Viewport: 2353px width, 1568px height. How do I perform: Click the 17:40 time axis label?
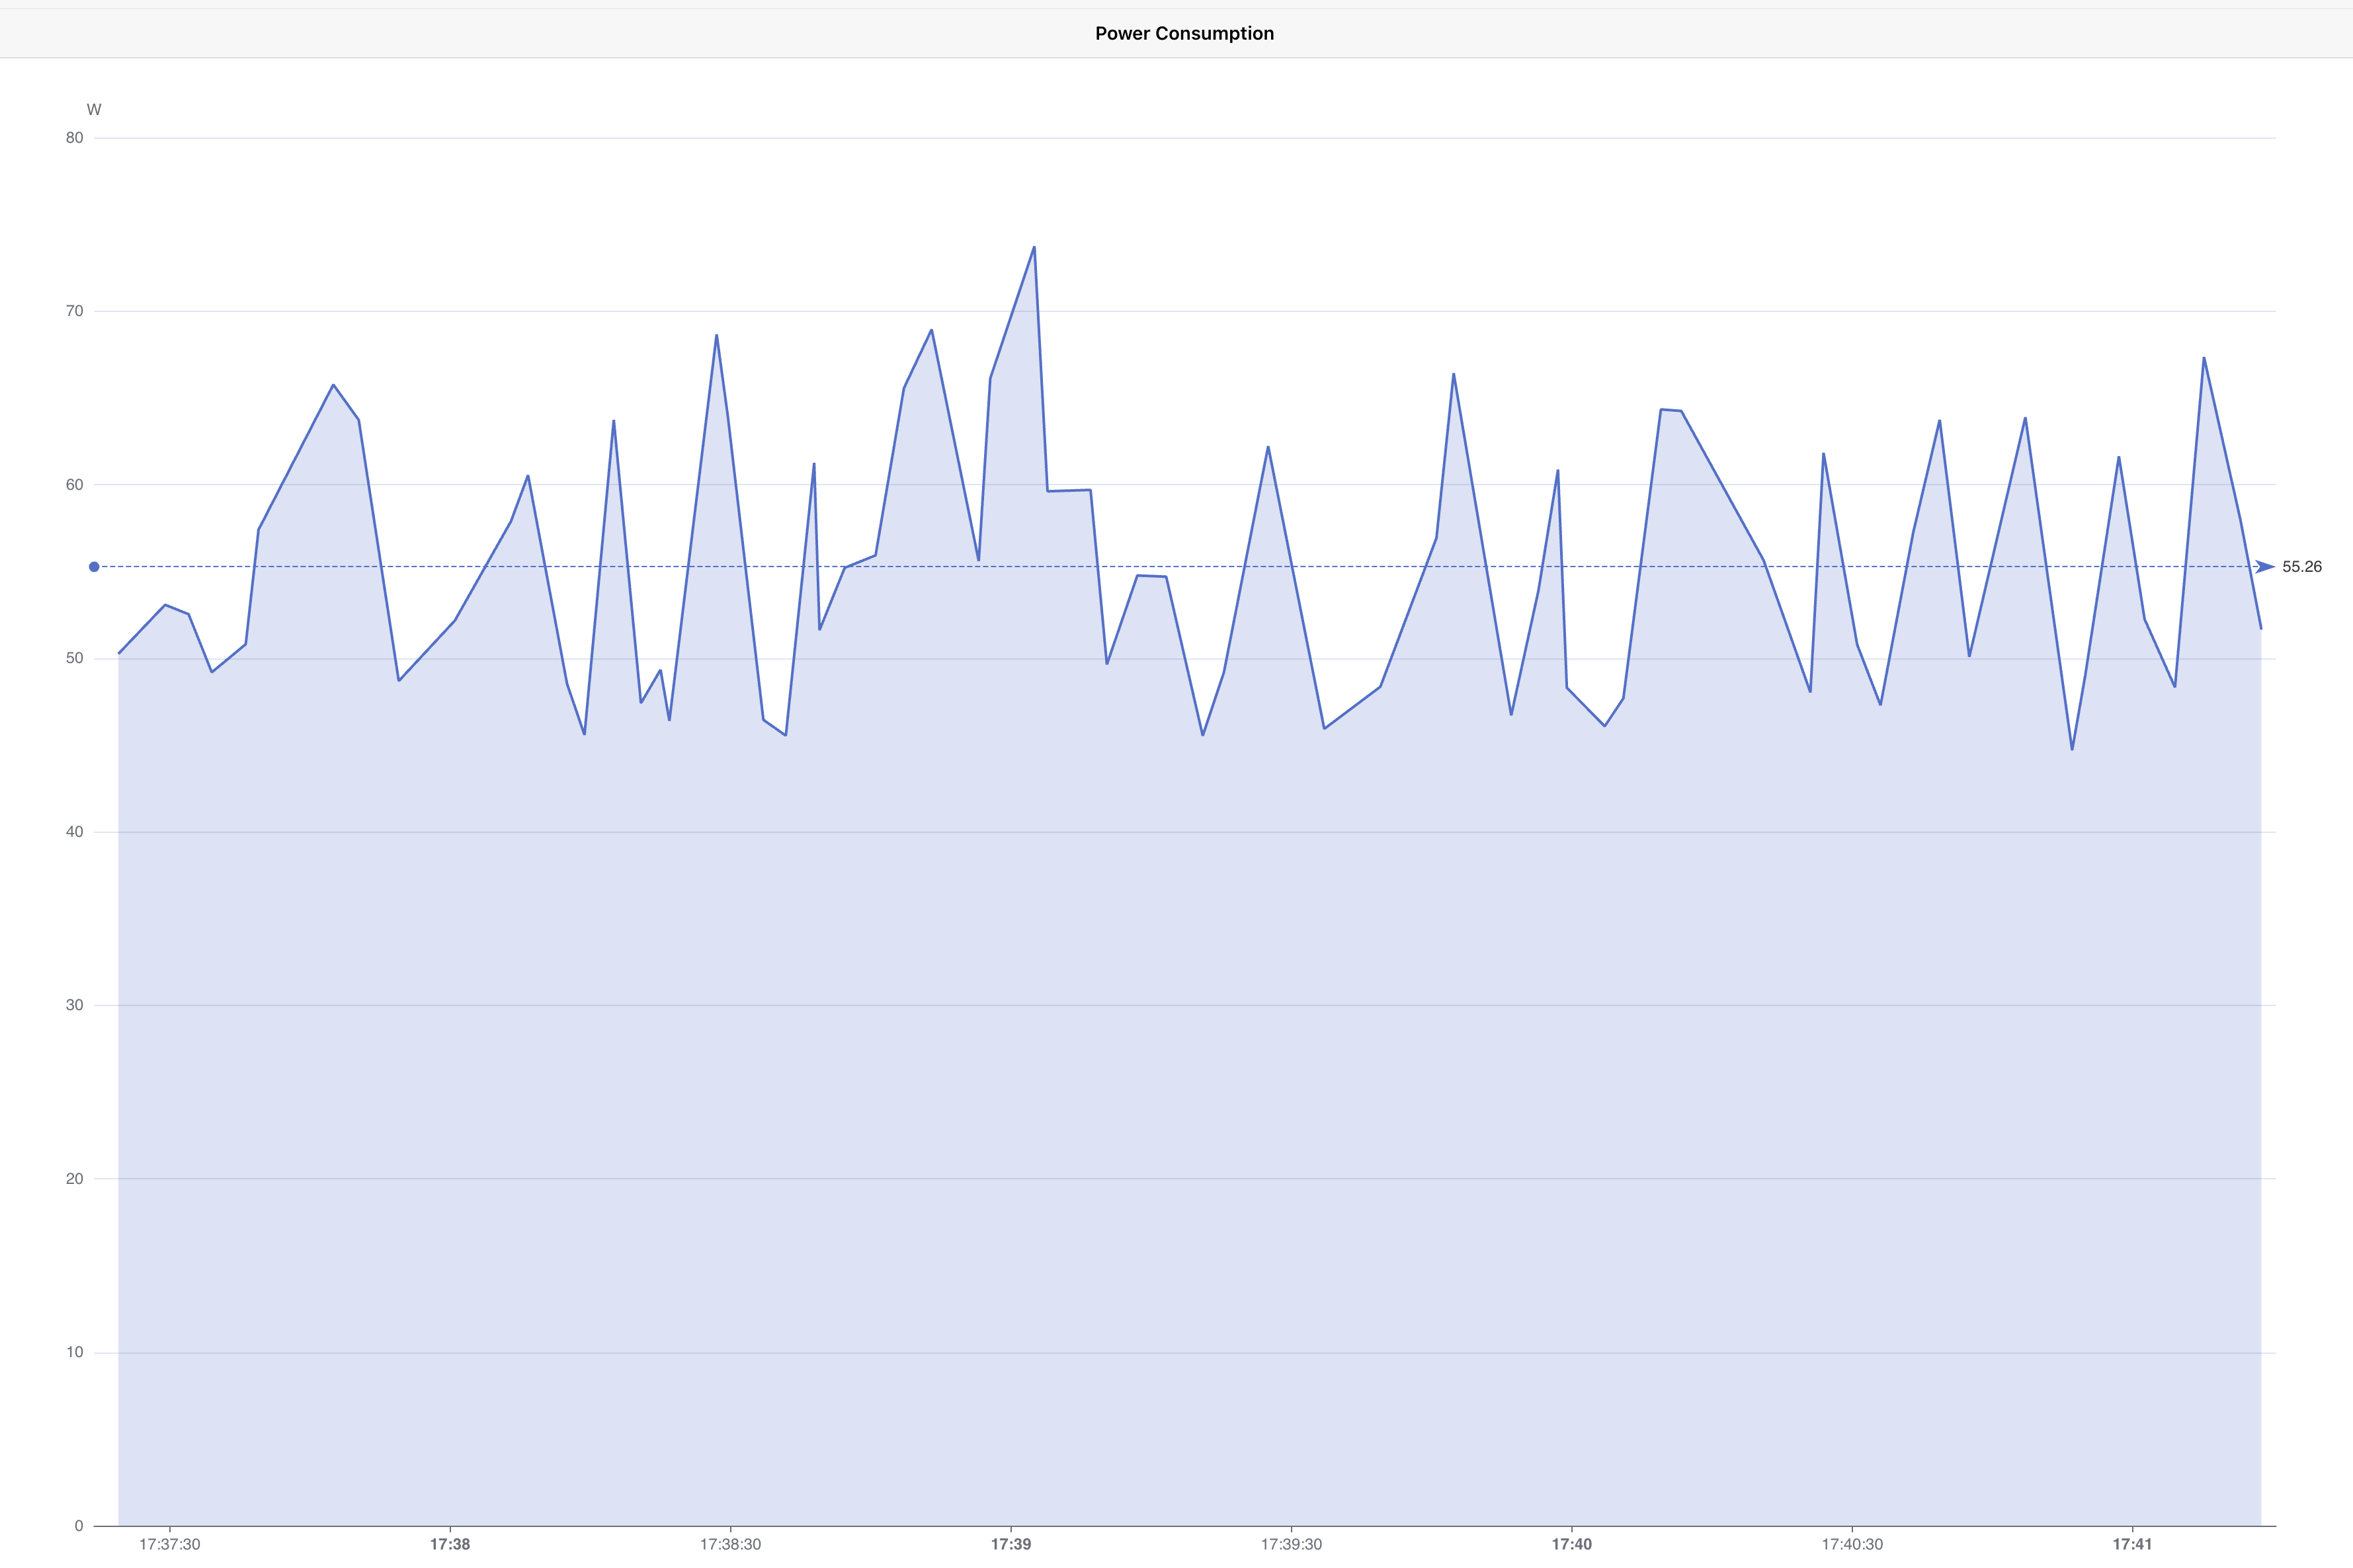pos(1572,1544)
